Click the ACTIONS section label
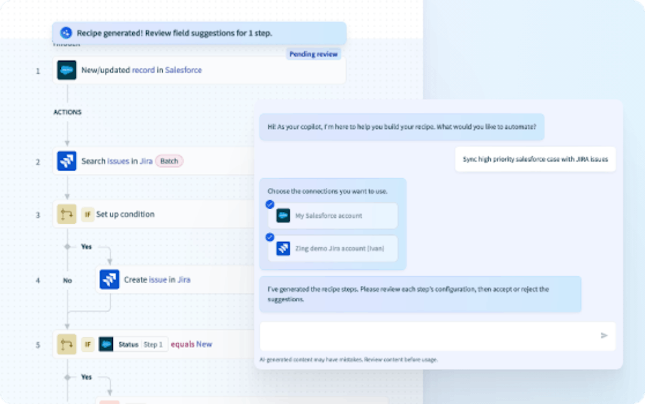 68,112
